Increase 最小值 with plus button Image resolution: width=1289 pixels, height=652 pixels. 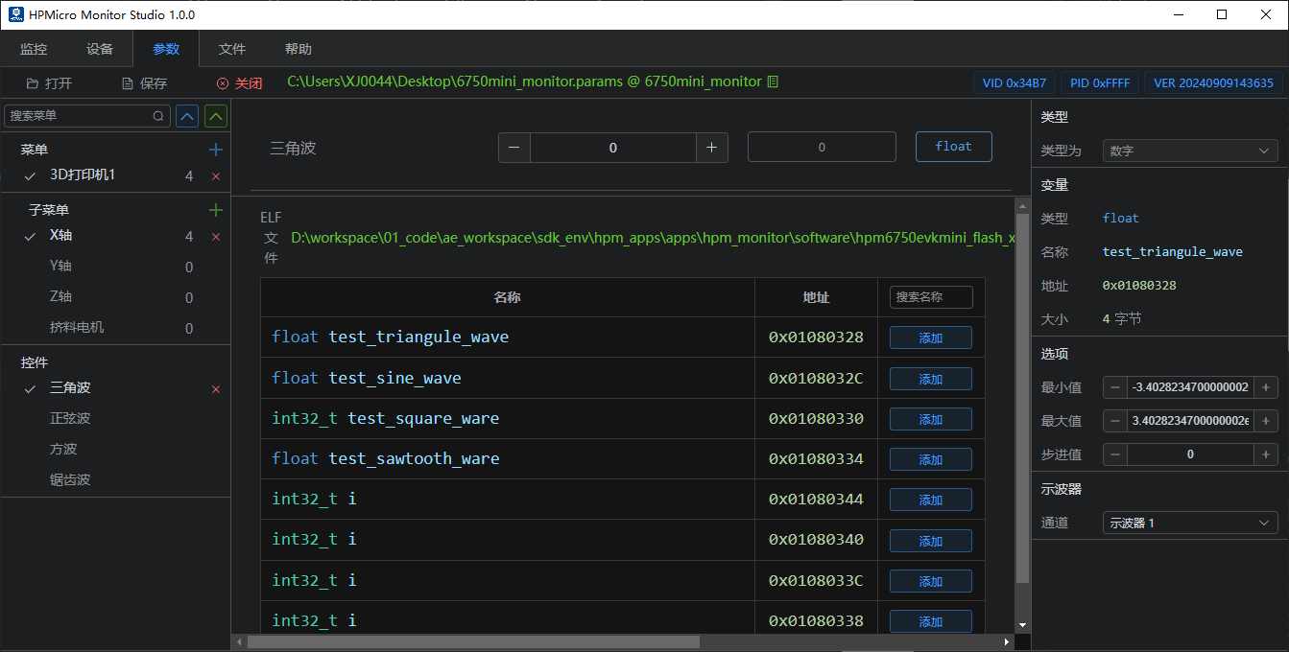point(1266,387)
